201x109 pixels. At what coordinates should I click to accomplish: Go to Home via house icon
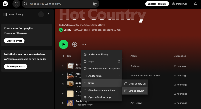tap(16, 4)
